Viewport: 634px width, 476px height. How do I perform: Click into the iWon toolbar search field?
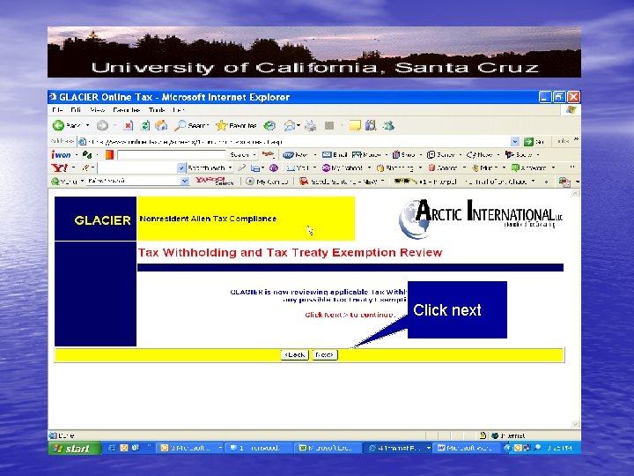[171, 154]
